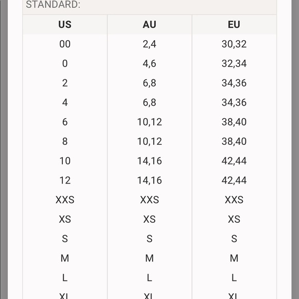Select US size 8 cell
The height and width of the screenshot is (299, 299).
coord(65,141)
